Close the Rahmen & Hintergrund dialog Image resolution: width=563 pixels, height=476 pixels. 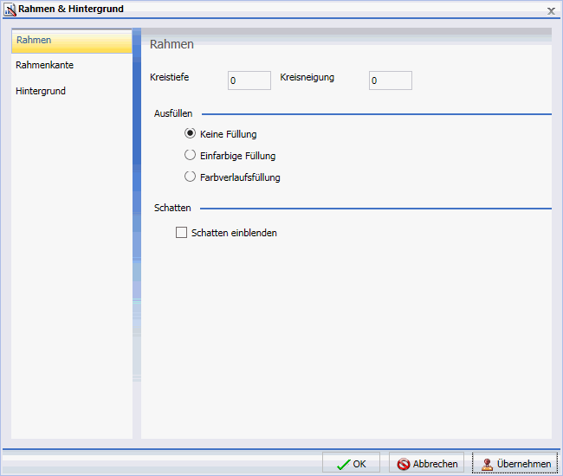pyautogui.click(x=551, y=11)
